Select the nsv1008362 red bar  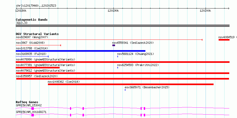point(131,84)
